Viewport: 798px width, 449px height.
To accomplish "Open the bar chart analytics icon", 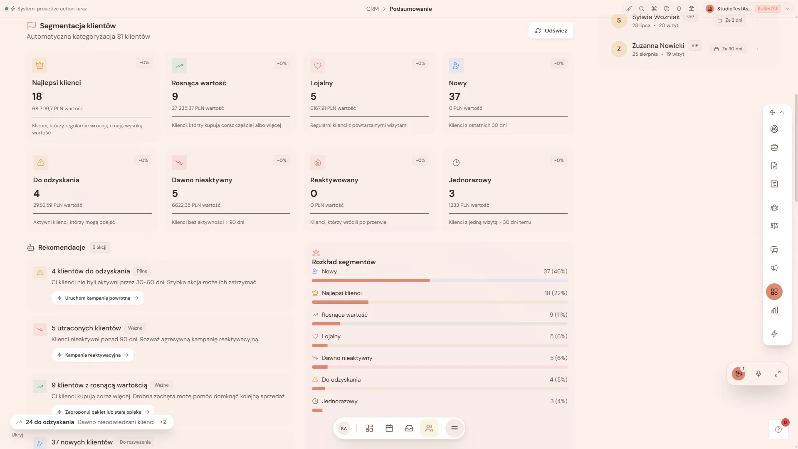I will click(x=774, y=310).
